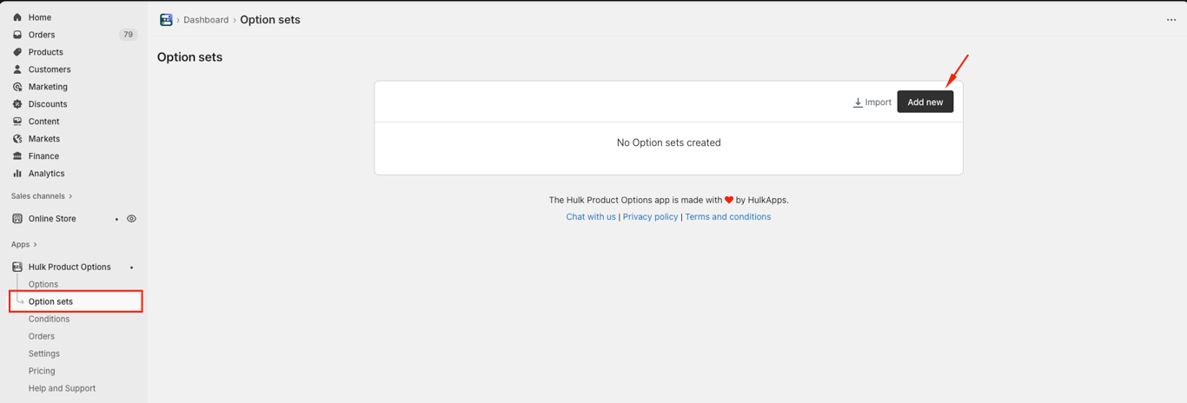The width and height of the screenshot is (1187, 403).
Task: Open the three-dot more actions menu
Action: click(1170, 20)
